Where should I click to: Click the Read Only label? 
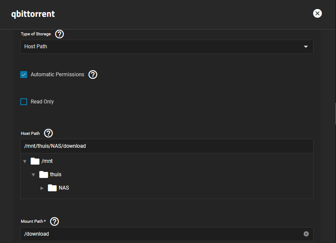[42, 102]
